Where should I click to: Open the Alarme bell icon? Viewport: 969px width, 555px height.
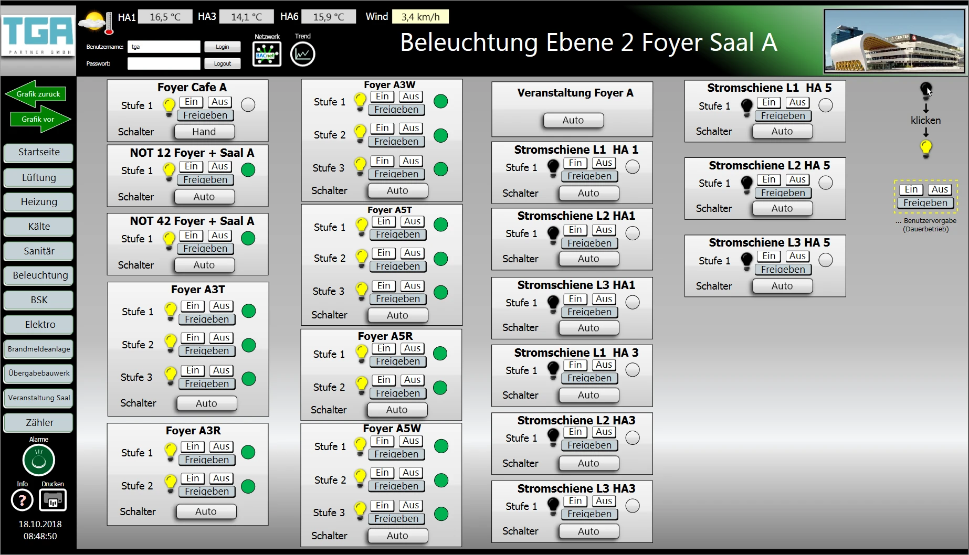tap(39, 460)
